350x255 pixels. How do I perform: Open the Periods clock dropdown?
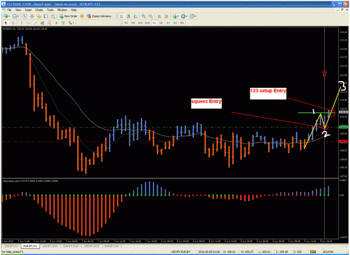coord(184,16)
